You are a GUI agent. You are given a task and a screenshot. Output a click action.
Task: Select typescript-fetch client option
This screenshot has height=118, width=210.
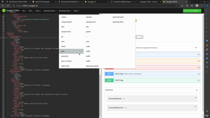point(123,22)
